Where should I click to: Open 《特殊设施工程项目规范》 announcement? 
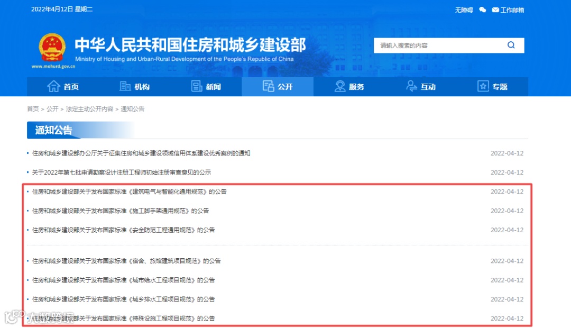pos(123,318)
